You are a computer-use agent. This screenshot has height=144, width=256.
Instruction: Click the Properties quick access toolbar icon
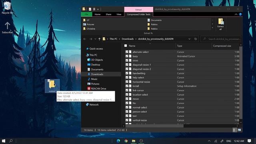pos(90,9)
